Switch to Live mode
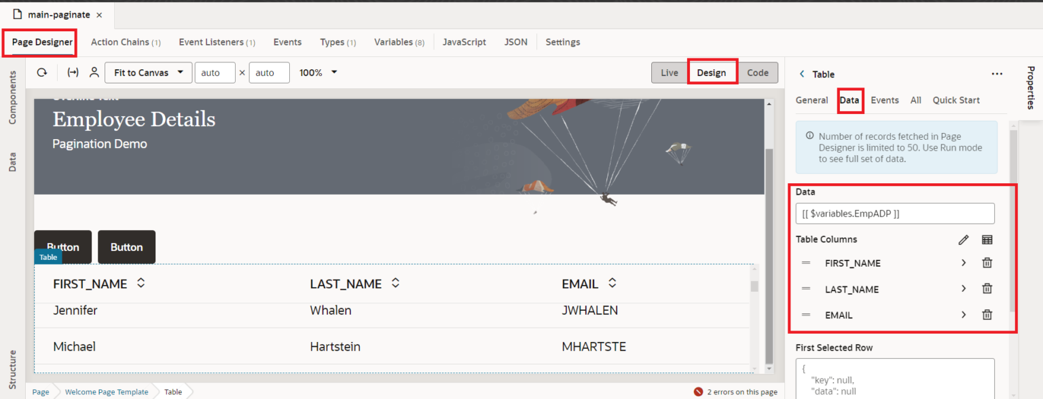The image size is (1043, 399). click(x=670, y=73)
